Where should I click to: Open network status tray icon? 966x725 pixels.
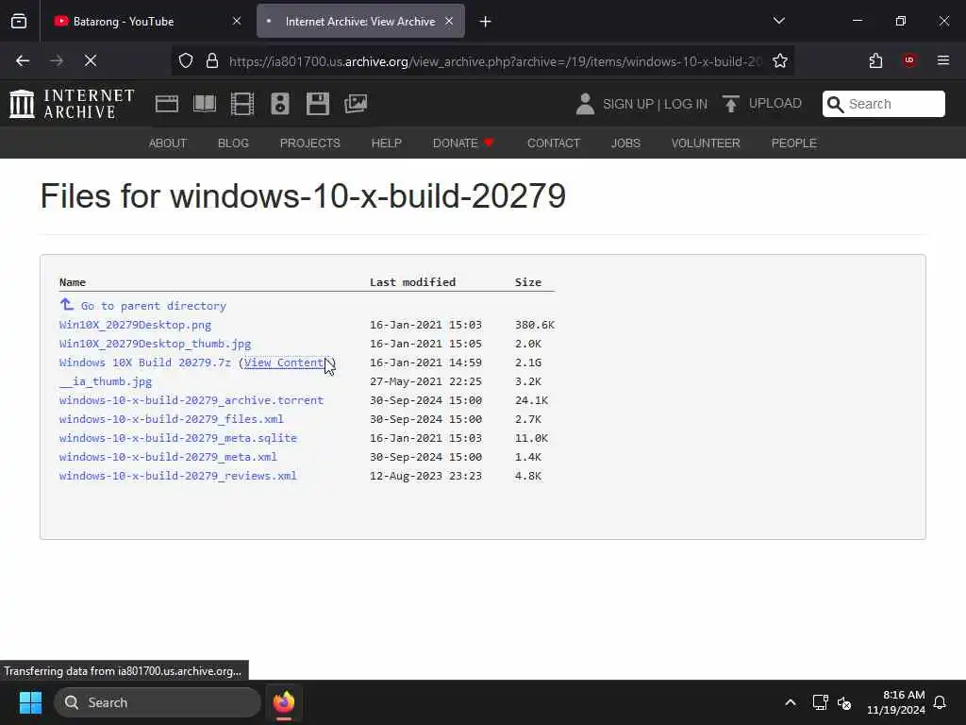[820, 702]
